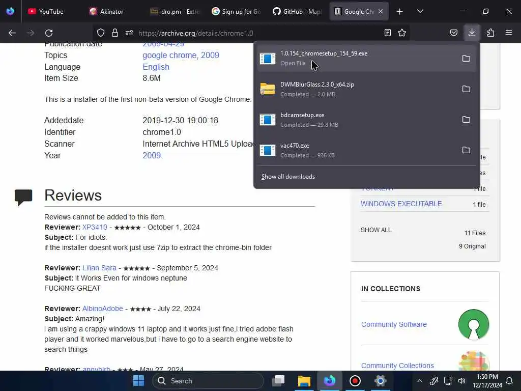Open the extensions puzzle icon
The width and height of the screenshot is (521, 391).
(x=490, y=33)
